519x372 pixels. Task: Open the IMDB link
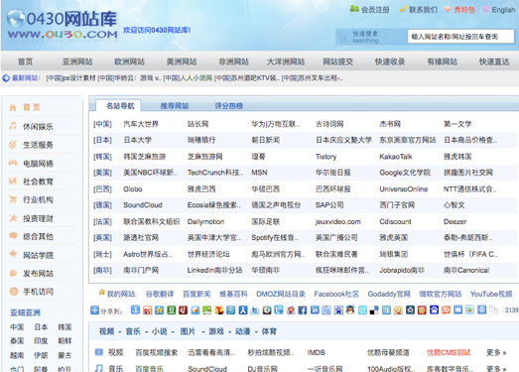[317, 352]
